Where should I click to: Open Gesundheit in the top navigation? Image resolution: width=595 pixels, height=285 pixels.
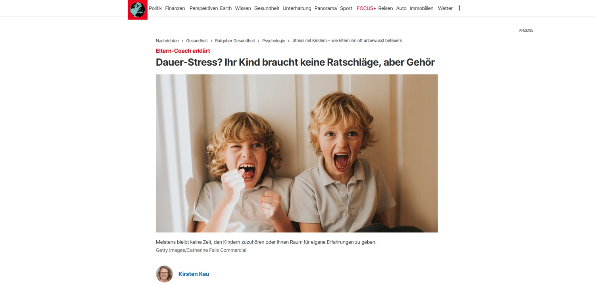point(267,8)
